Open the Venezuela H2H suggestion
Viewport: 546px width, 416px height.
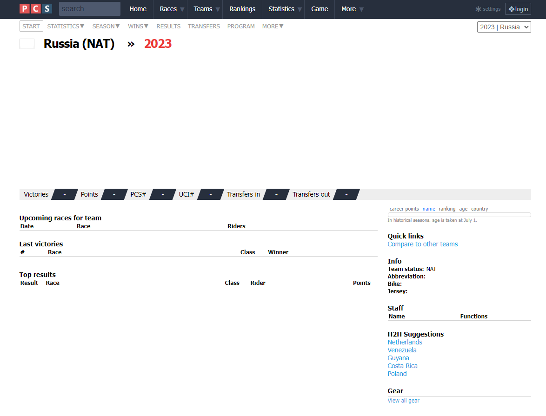click(x=402, y=350)
